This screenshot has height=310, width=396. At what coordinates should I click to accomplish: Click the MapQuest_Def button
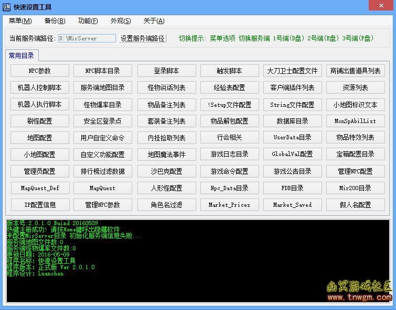pos(40,188)
